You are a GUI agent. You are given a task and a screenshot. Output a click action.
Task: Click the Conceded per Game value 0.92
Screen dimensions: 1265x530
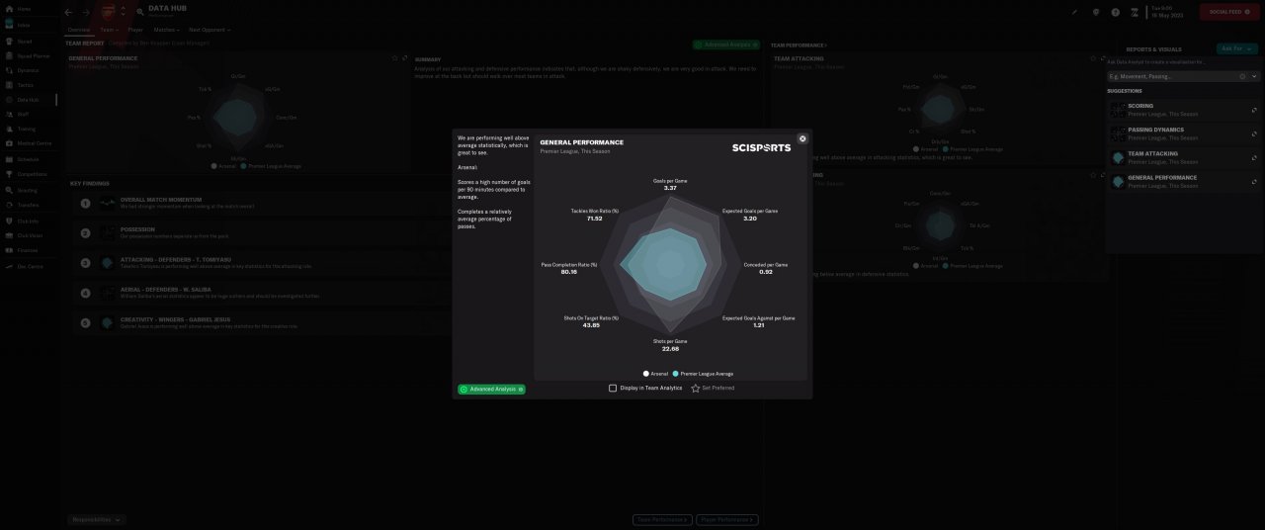point(766,272)
